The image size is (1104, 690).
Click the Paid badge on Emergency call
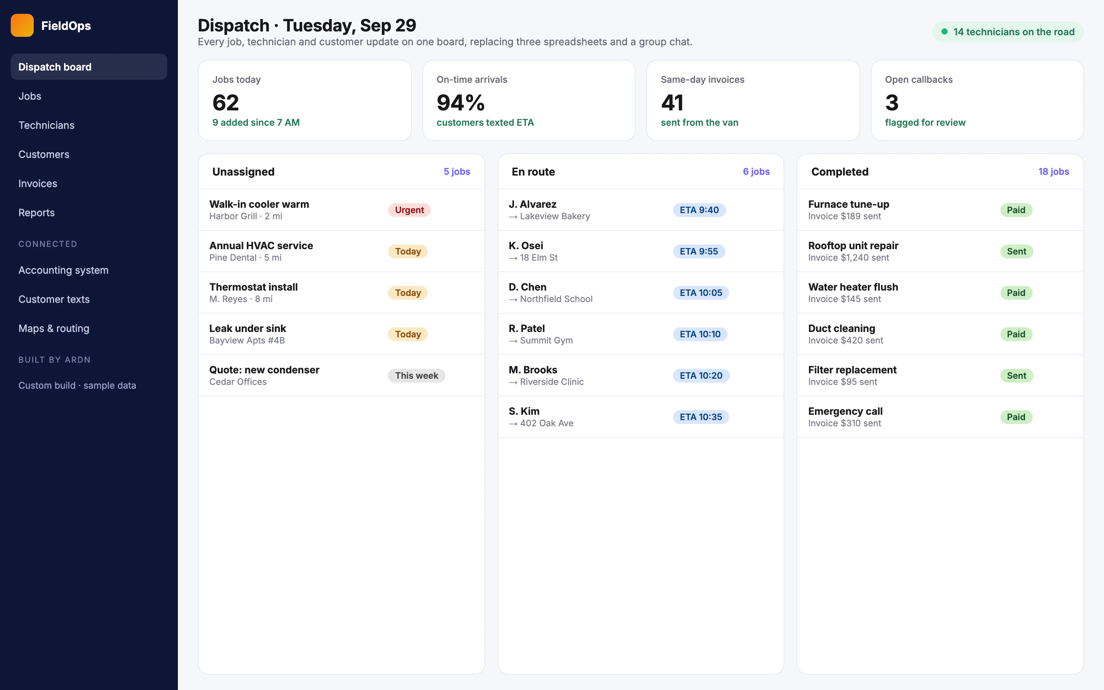pos(1016,417)
